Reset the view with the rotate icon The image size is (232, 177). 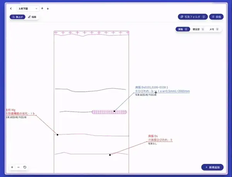pos(25,167)
